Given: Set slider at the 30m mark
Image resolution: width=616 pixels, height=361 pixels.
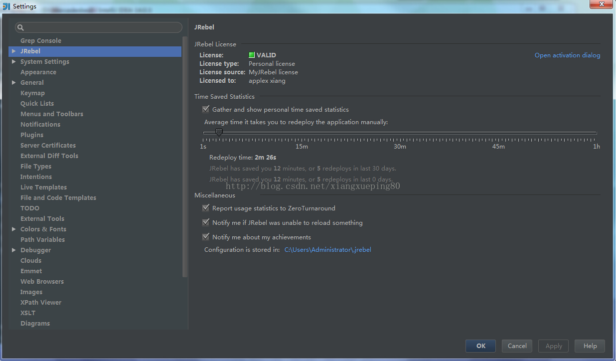Looking at the screenshot, I should pyautogui.click(x=400, y=133).
